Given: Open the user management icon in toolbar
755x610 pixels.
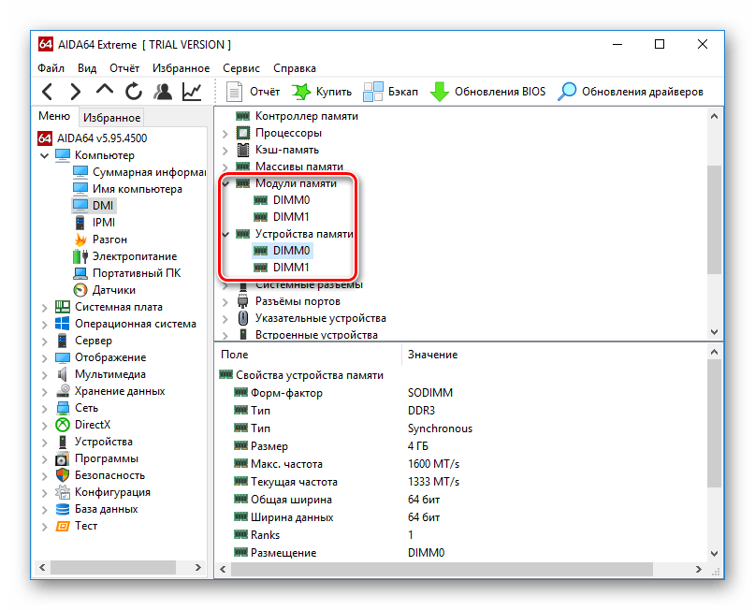Looking at the screenshot, I should tap(163, 92).
